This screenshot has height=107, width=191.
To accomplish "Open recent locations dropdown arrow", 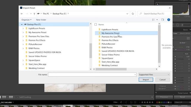I will pos(31,14).
